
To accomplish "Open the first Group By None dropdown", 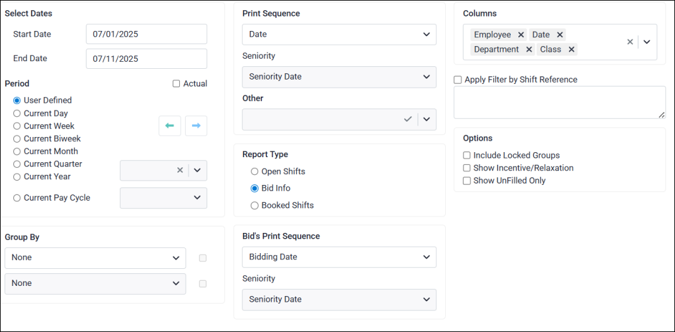I will pos(95,258).
